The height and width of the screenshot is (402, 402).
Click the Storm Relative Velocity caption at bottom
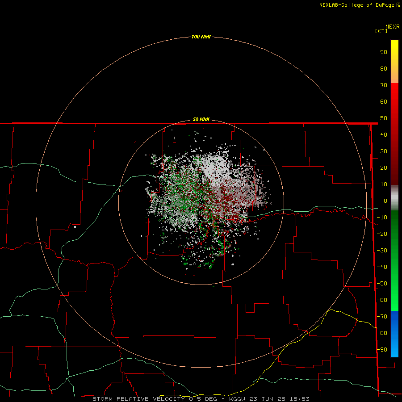201,399
